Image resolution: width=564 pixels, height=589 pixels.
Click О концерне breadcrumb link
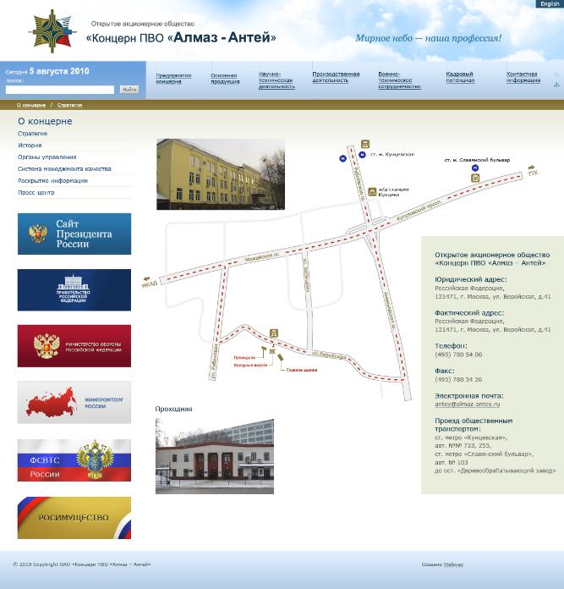[x=31, y=105]
